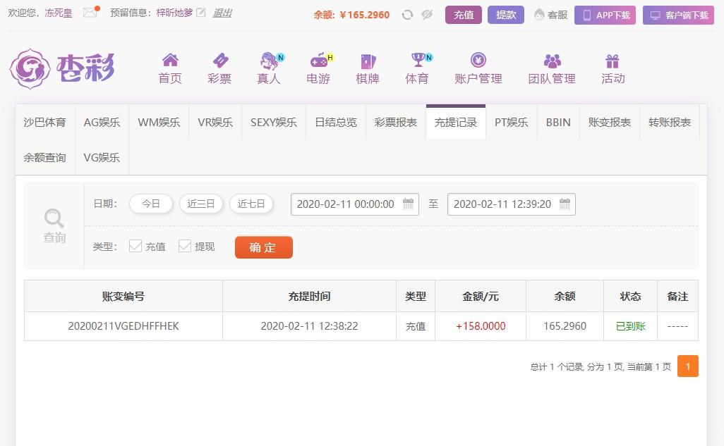Screen dimensions: 724x446
Task: Open the end date calendar picker
Action: pos(565,204)
